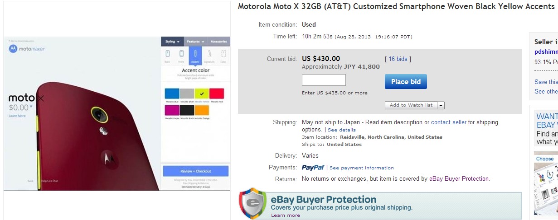
Task: Select the Metallic Orange accent swatch
Action: coord(202,110)
